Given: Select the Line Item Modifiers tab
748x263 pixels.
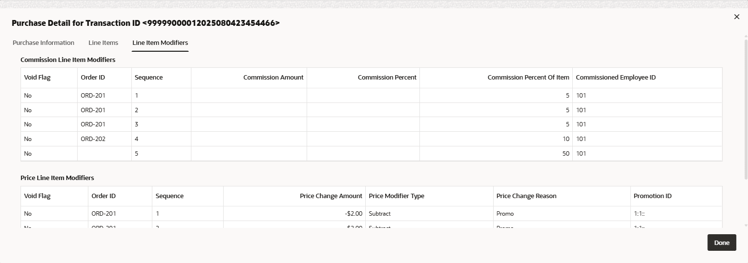Looking at the screenshot, I should coord(160,42).
